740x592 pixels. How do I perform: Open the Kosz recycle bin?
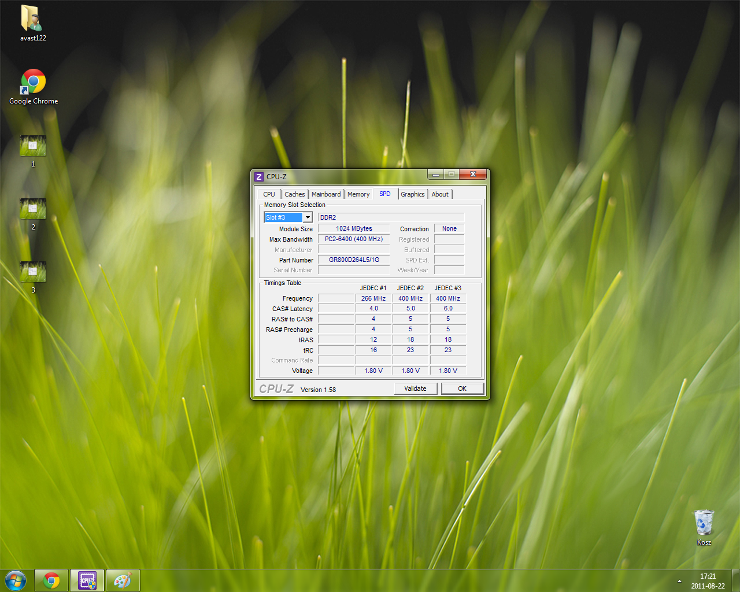click(x=704, y=524)
